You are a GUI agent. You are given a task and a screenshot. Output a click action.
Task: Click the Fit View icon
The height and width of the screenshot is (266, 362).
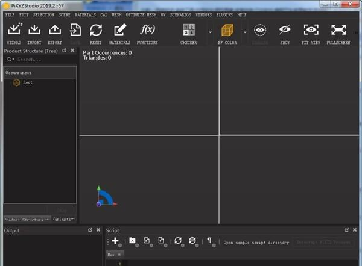311,31
